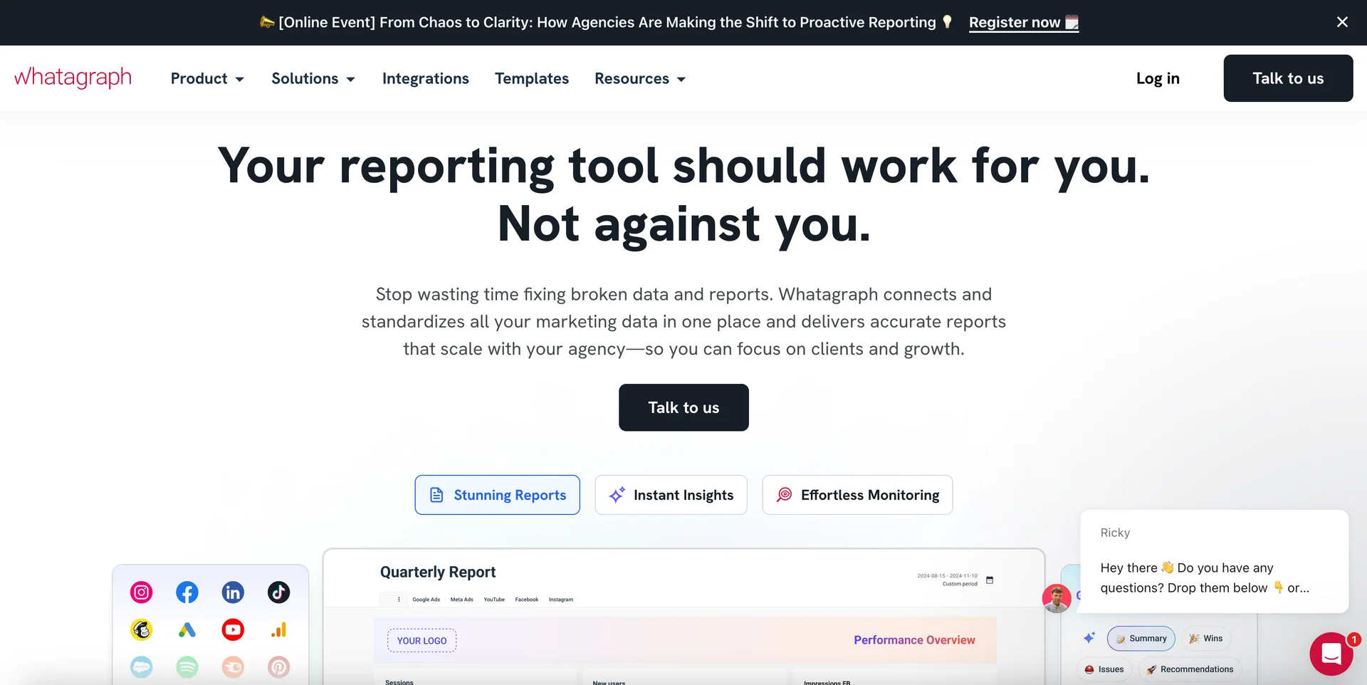Click the Mailchimp monkey icon
Viewport: 1367px width, 685px height.
pos(141,629)
